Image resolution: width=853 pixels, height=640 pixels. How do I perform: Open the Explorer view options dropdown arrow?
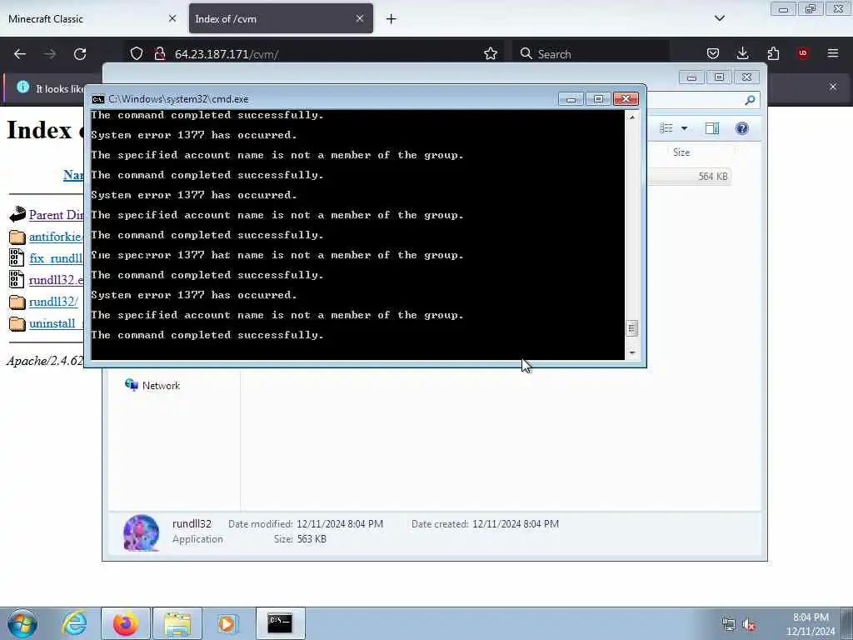[685, 128]
